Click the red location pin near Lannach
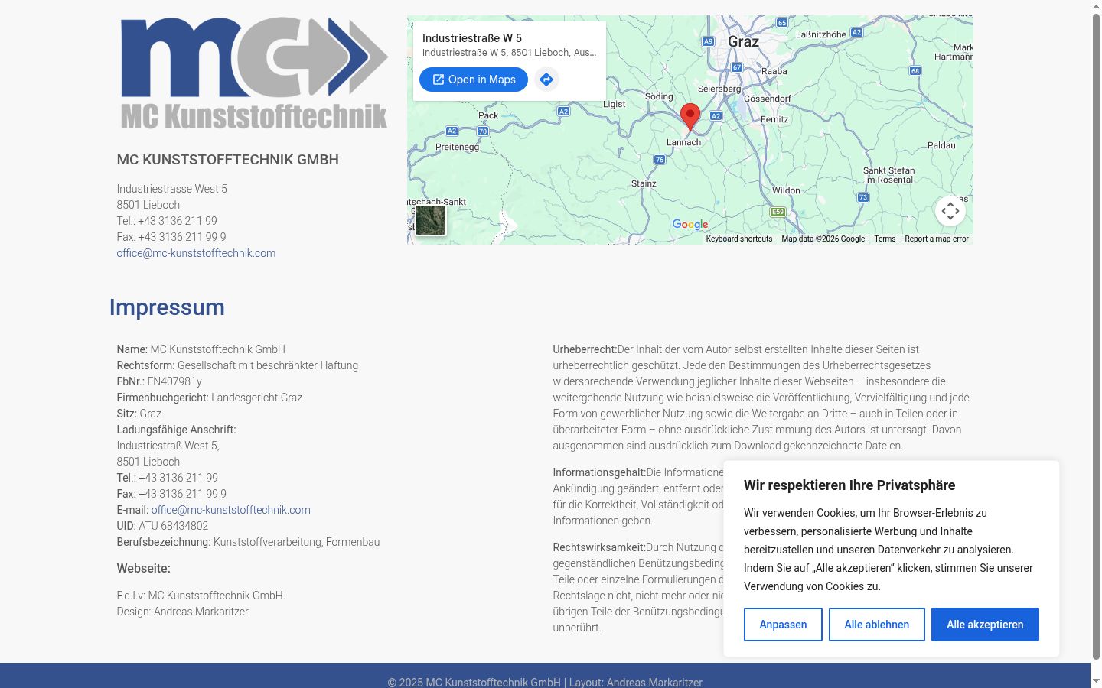 pyautogui.click(x=690, y=117)
